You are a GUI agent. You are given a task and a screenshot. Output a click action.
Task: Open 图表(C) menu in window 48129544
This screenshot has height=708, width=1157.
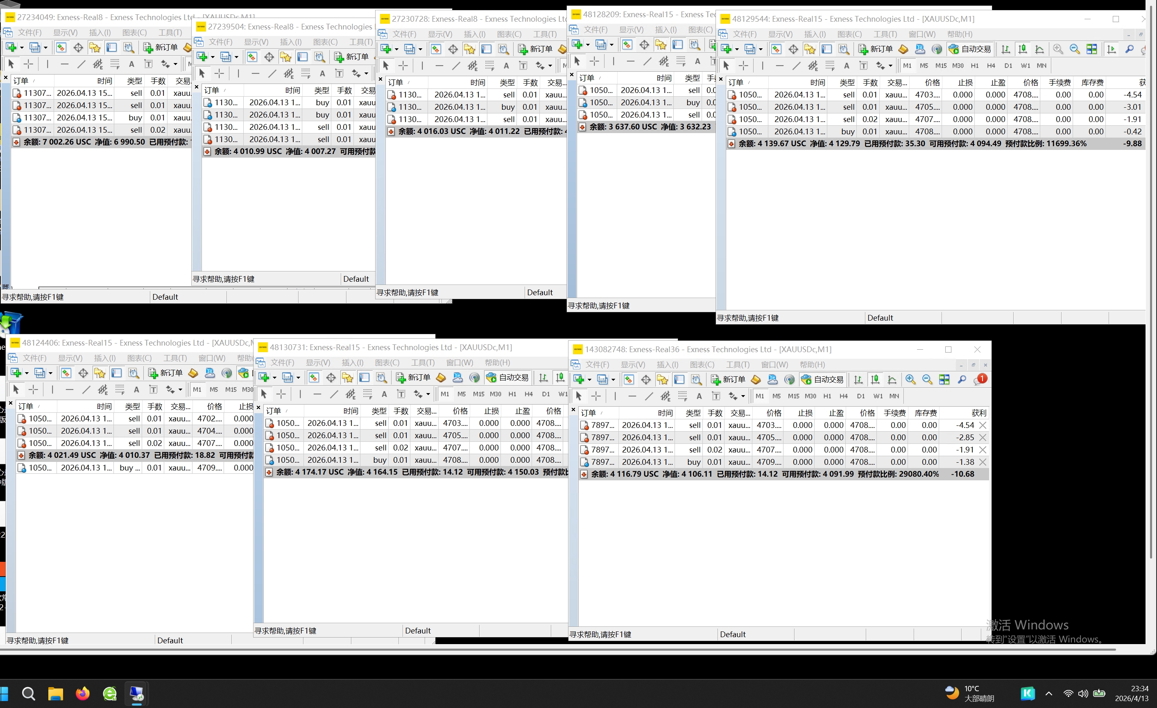(849, 34)
